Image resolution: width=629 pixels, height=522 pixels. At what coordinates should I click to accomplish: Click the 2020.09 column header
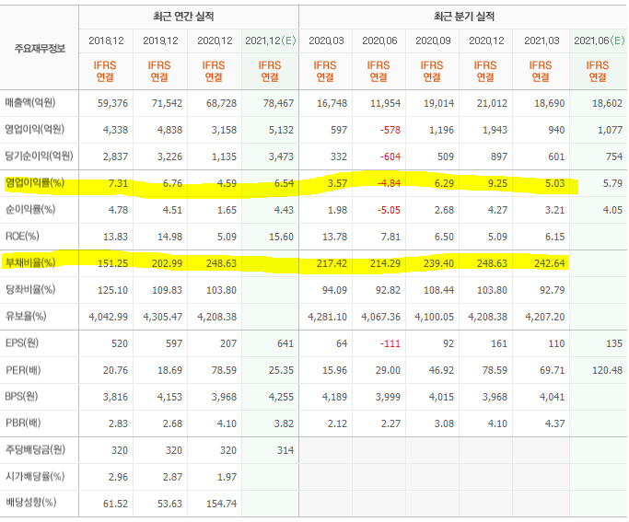tap(433, 41)
